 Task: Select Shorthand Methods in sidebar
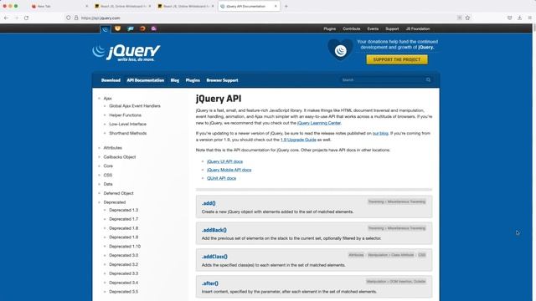128,133
